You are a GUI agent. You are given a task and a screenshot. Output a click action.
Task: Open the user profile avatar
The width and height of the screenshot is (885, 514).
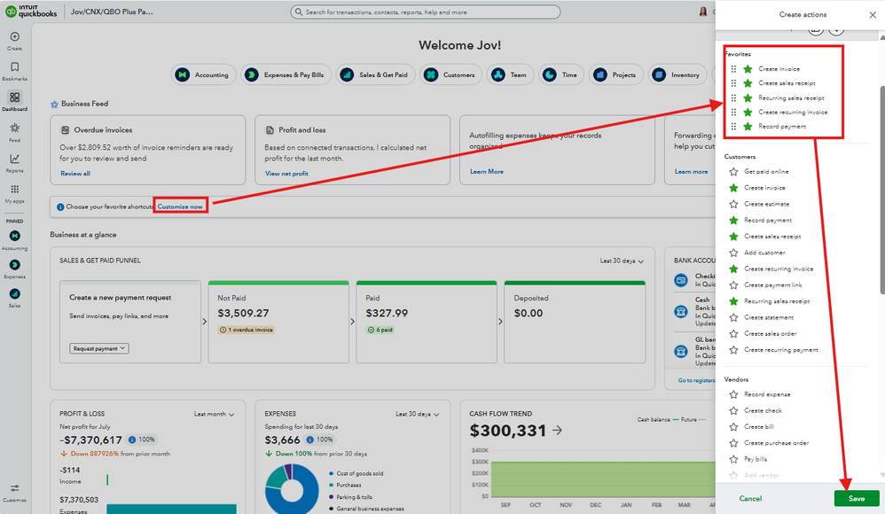(x=702, y=12)
